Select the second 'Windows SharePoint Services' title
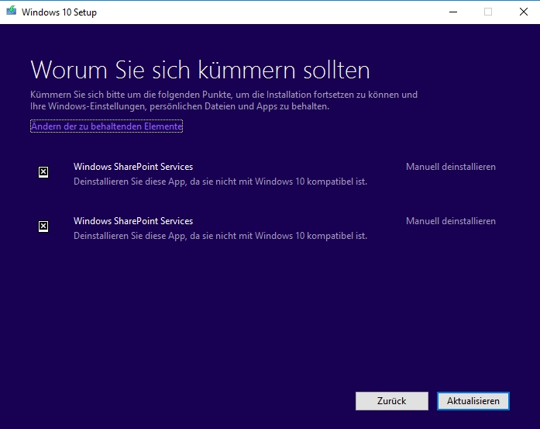Image resolution: width=540 pixels, height=429 pixels. [x=133, y=221]
